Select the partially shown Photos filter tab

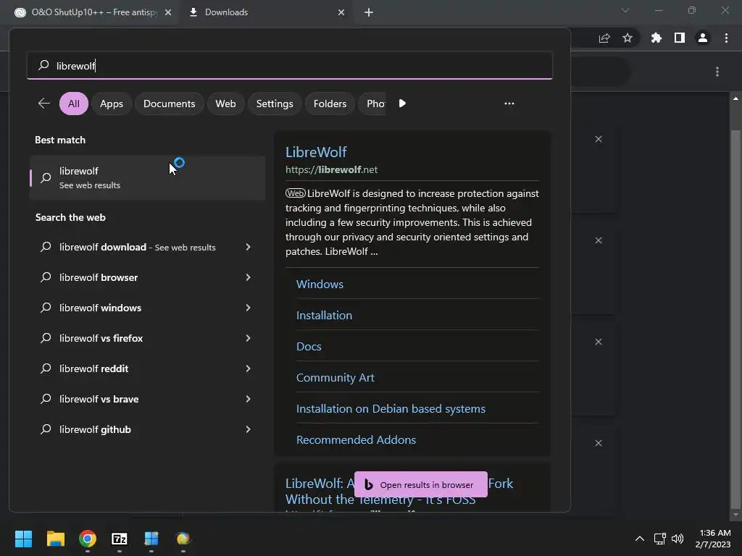click(374, 104)
